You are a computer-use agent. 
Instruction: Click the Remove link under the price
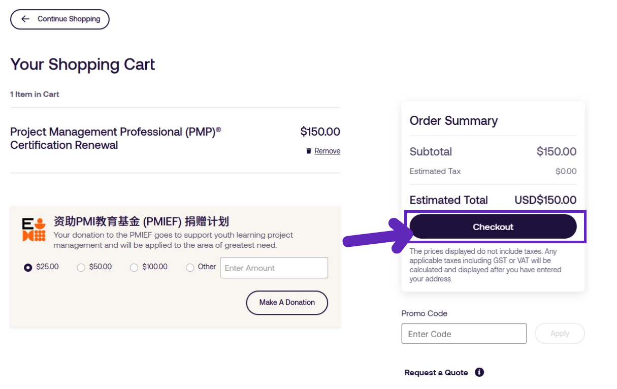click(327, 151)
